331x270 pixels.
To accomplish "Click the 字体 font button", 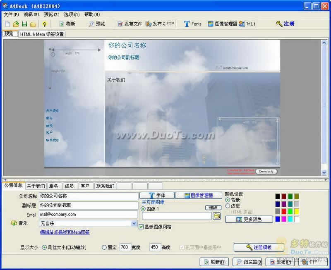I will [x=157, y=195].
